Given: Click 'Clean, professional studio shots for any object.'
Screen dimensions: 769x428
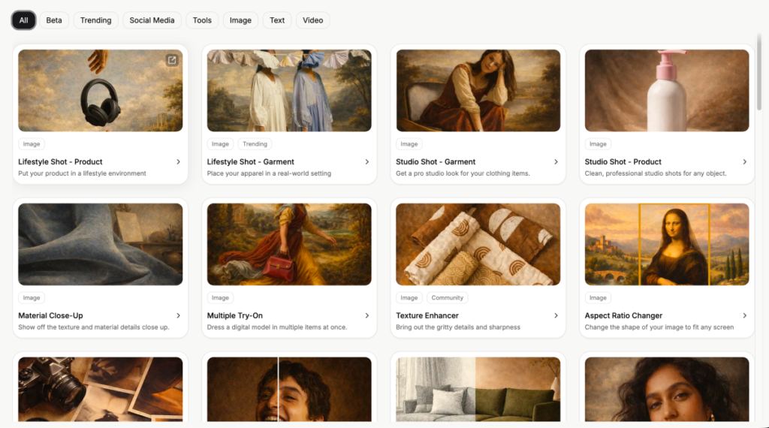Looking at the screenshot, I should (x=655, y=173).
